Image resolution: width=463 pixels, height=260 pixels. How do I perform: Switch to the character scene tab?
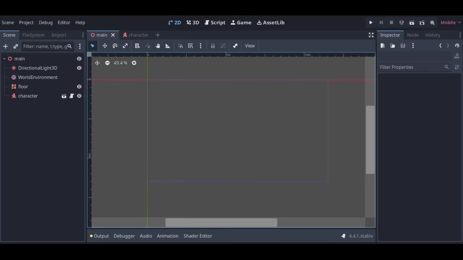point(135,35)
